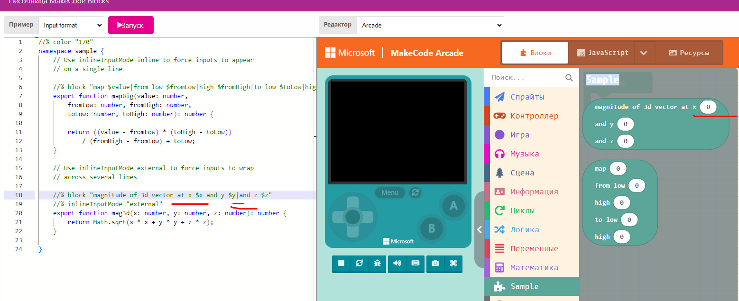Open keyboard controls via keyboard icon
Viewport: 739px width, 301px height.
pyautogui.click(x=415, y=263)
